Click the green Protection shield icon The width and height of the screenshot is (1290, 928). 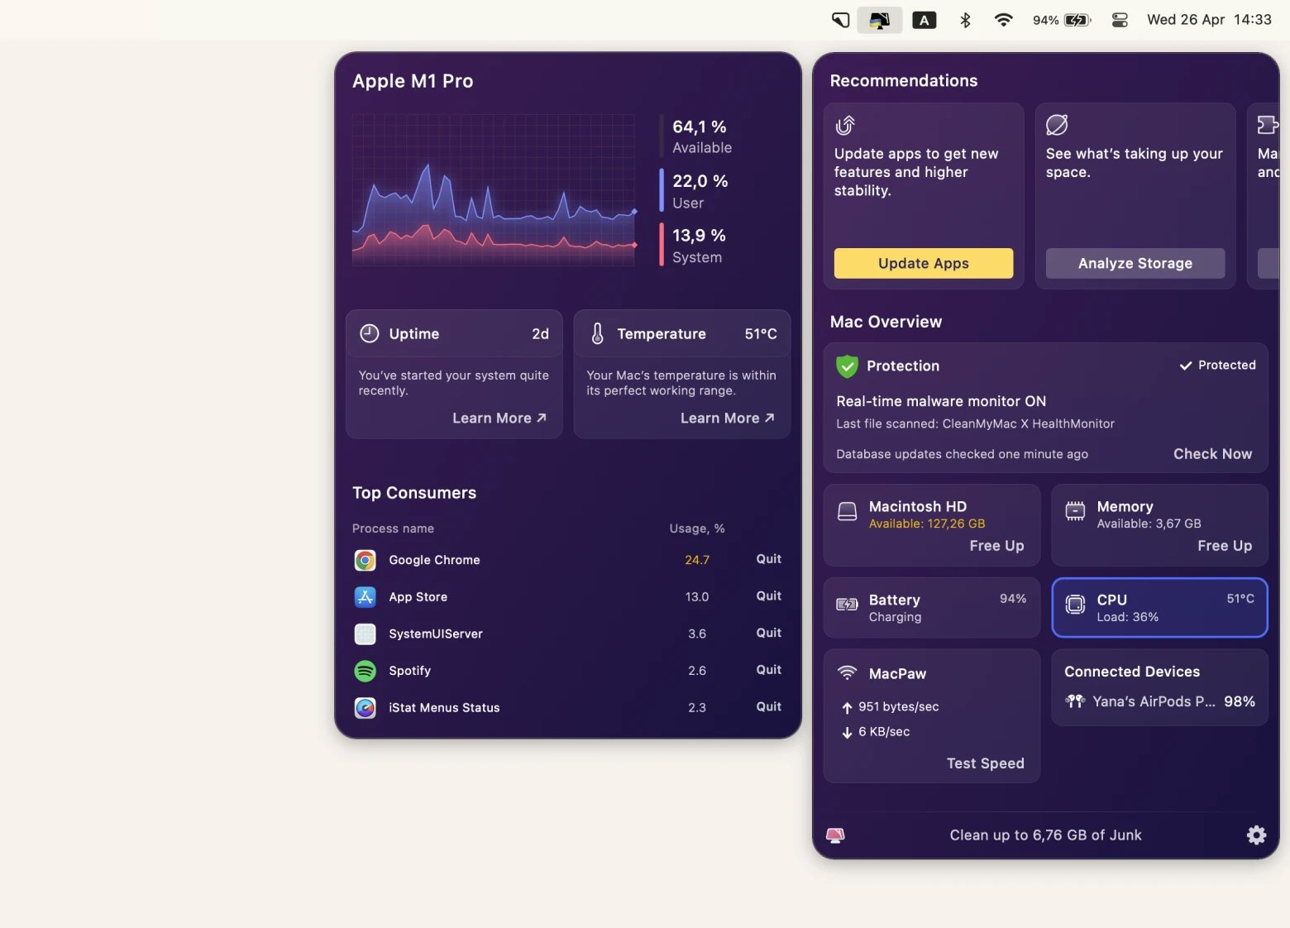click(847, 366)
